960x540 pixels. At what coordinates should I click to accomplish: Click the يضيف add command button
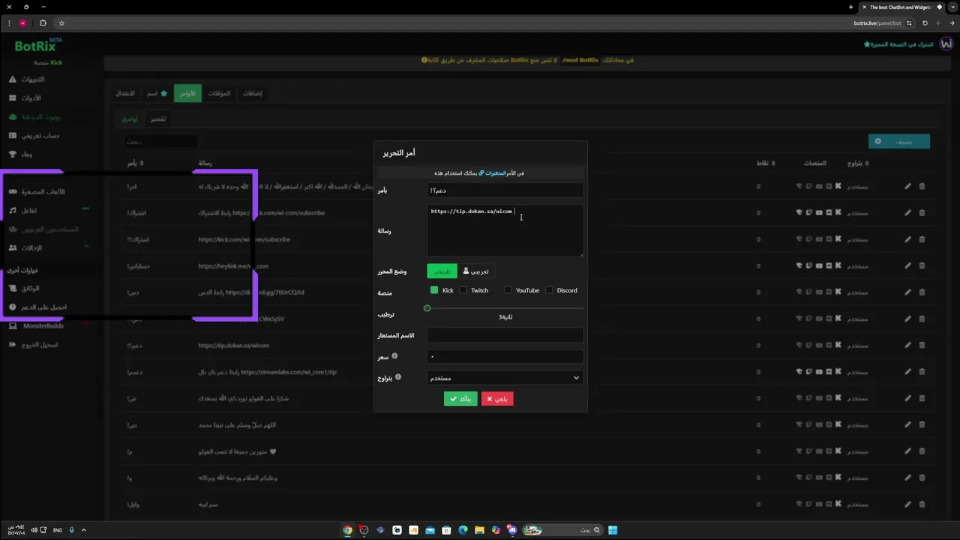click(x=898, y=141)
